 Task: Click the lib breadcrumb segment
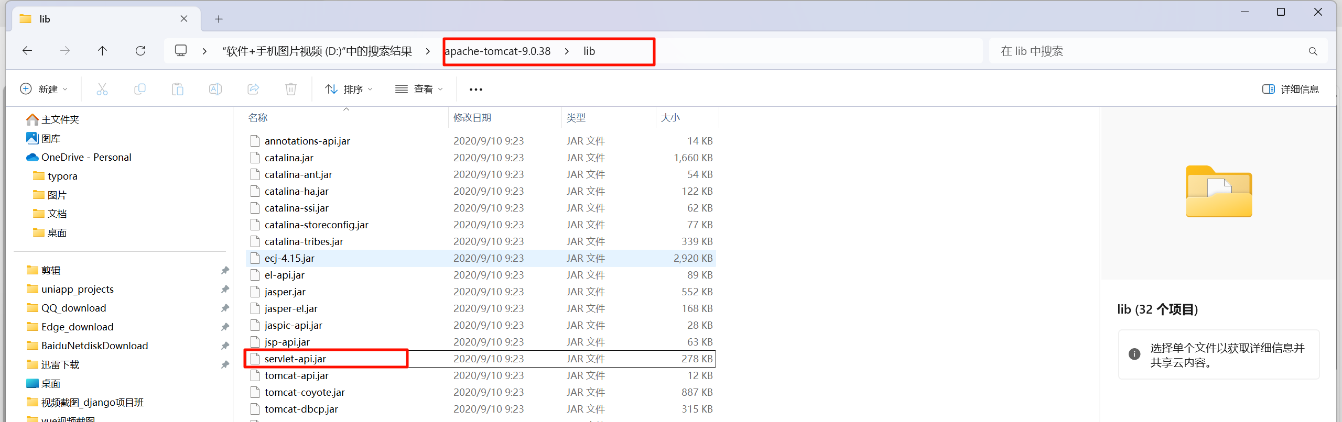click(589, 51)
